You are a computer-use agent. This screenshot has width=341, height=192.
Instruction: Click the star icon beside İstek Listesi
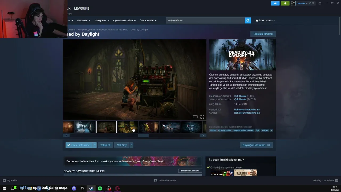[257, 21]
